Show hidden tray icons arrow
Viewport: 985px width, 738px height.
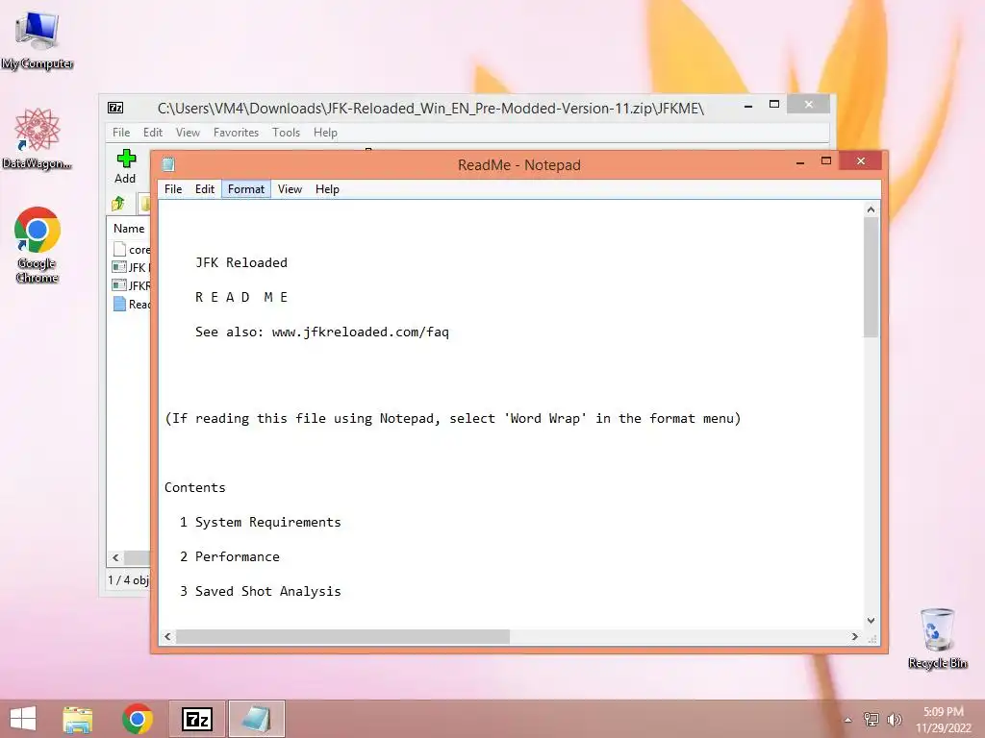848,720
